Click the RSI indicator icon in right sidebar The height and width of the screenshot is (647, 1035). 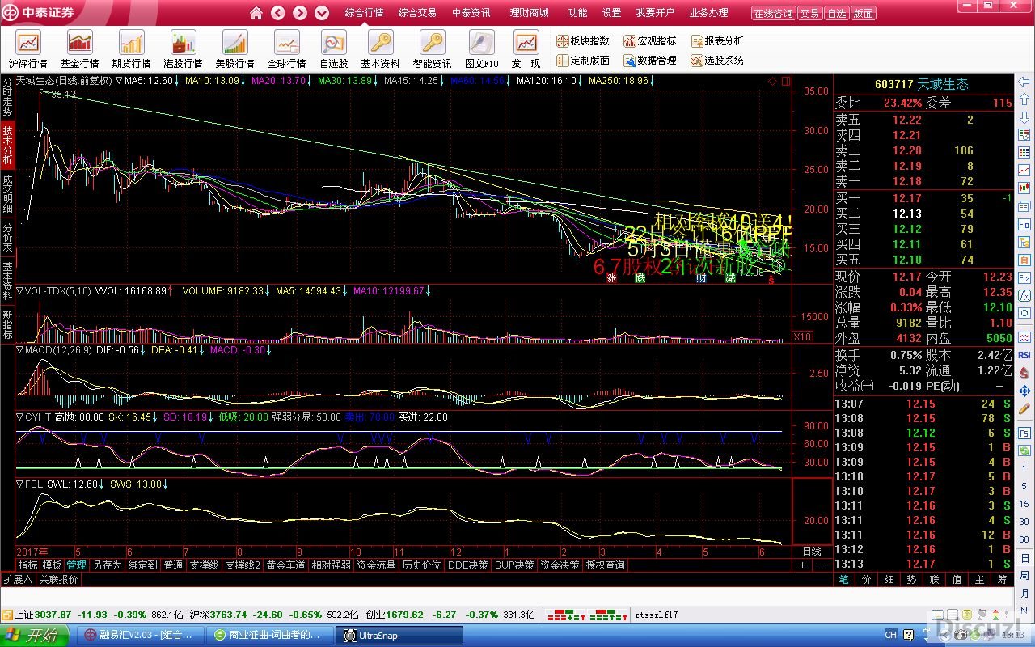coord(1024,355)
